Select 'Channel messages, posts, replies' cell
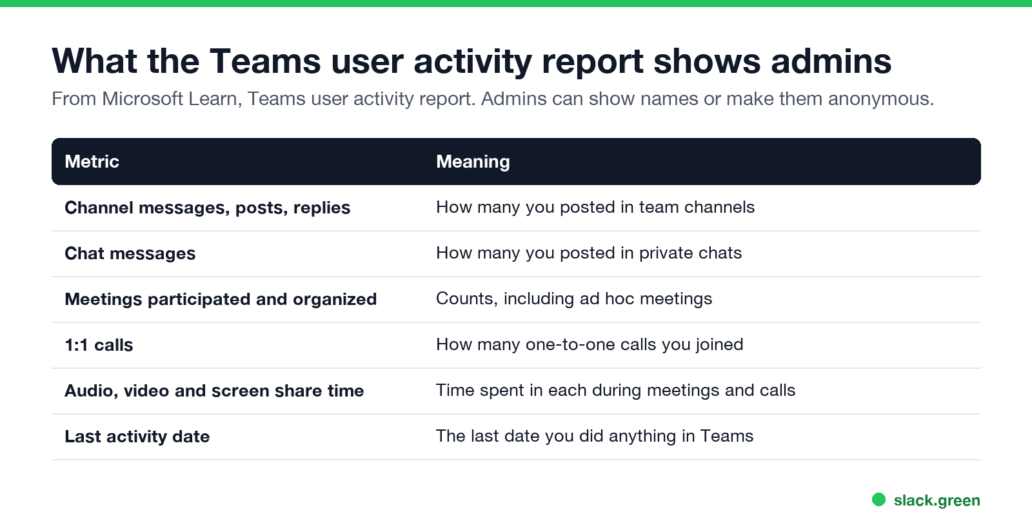This screenshot has height=530, width=1032. click(208, 208)
